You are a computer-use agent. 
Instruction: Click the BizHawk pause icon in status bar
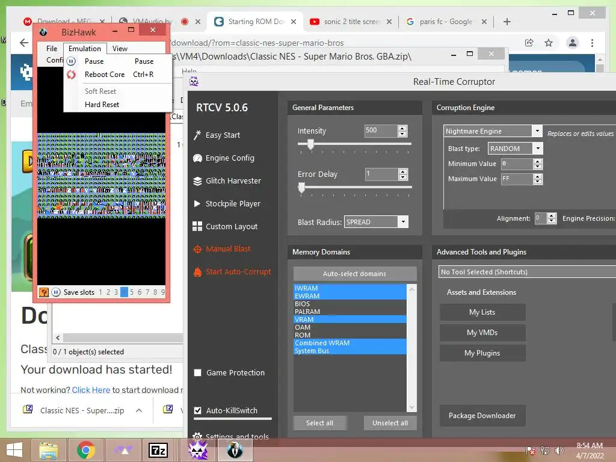coord(56,292)
